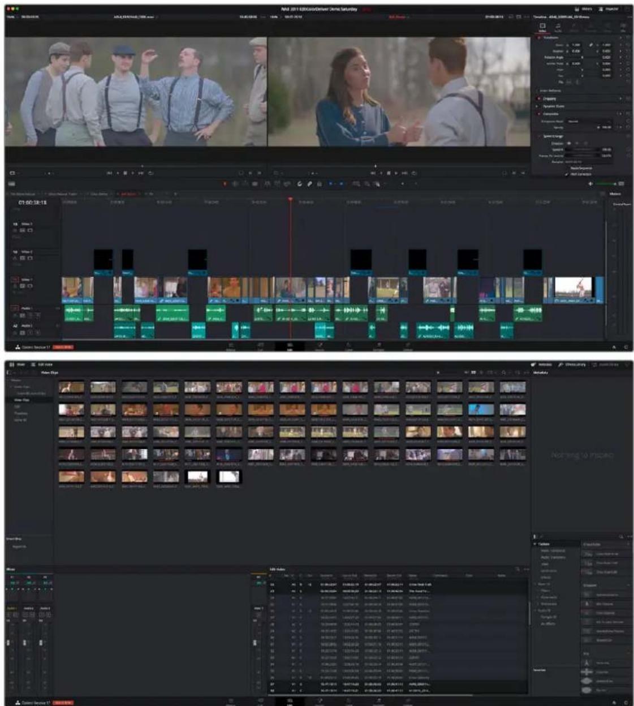Toggle the Mixer button in bottom window
The width and height of the screenshot is (634, 706).
coord(17,364)
